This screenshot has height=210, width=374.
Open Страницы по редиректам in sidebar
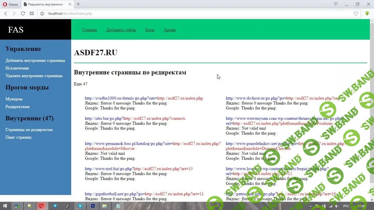pyautogui.click(x=29, y=130)
